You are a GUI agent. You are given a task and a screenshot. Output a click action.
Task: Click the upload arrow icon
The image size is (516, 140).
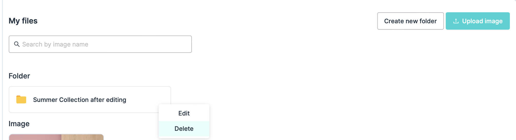(456, 21)
